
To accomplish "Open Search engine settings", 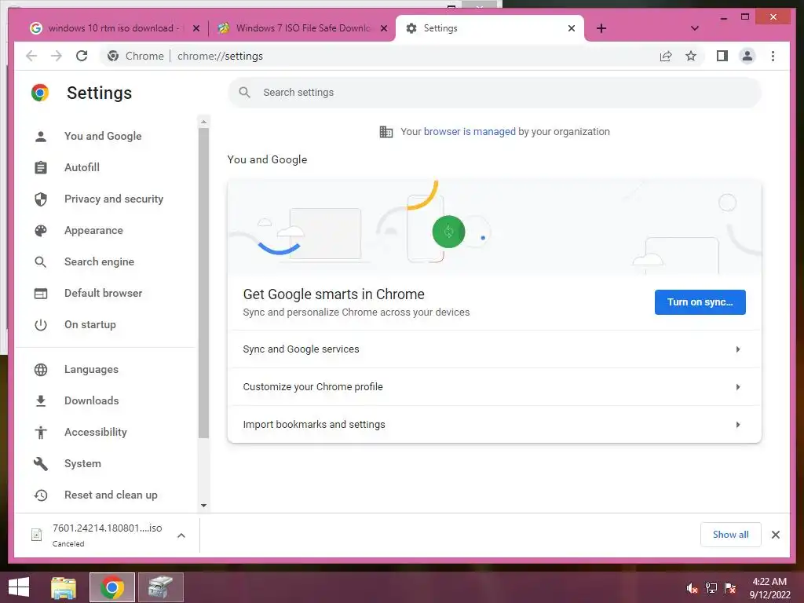I will (x=100, y=261).
